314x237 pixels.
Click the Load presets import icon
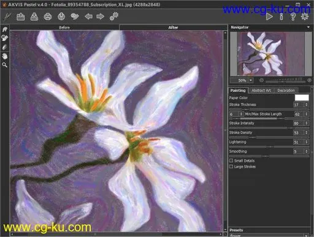(61, 17)
